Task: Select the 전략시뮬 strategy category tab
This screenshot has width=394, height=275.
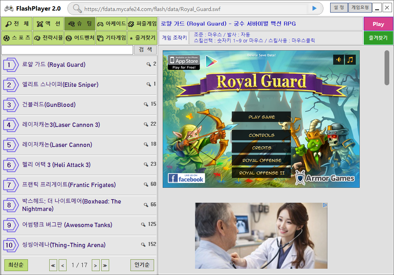Action: (x=48, y=38)
